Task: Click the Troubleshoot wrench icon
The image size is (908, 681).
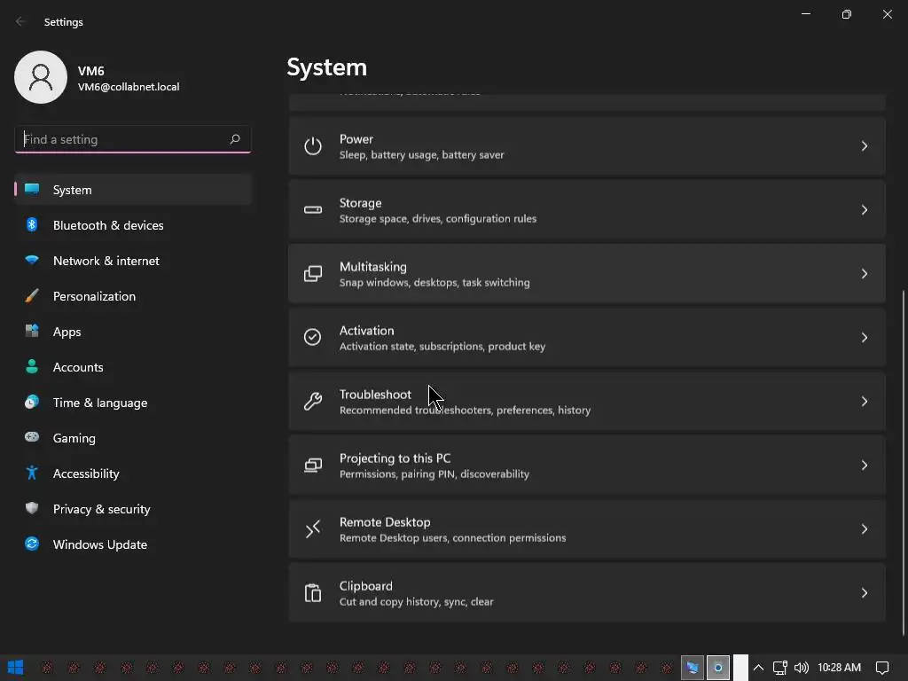Action: (x=313, y=402)
